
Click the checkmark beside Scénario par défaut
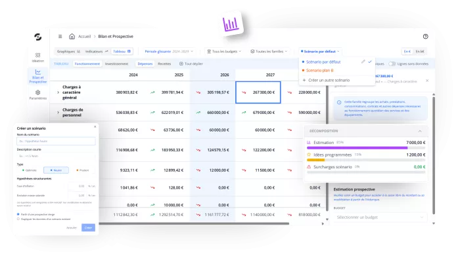tap(370, 62)
